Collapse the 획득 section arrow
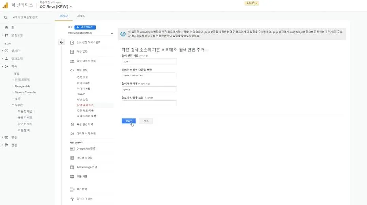The image size is (367, 205). (2, 66)
